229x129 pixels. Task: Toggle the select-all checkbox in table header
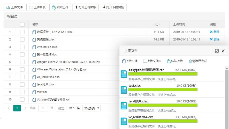click(x=22, y=24)
